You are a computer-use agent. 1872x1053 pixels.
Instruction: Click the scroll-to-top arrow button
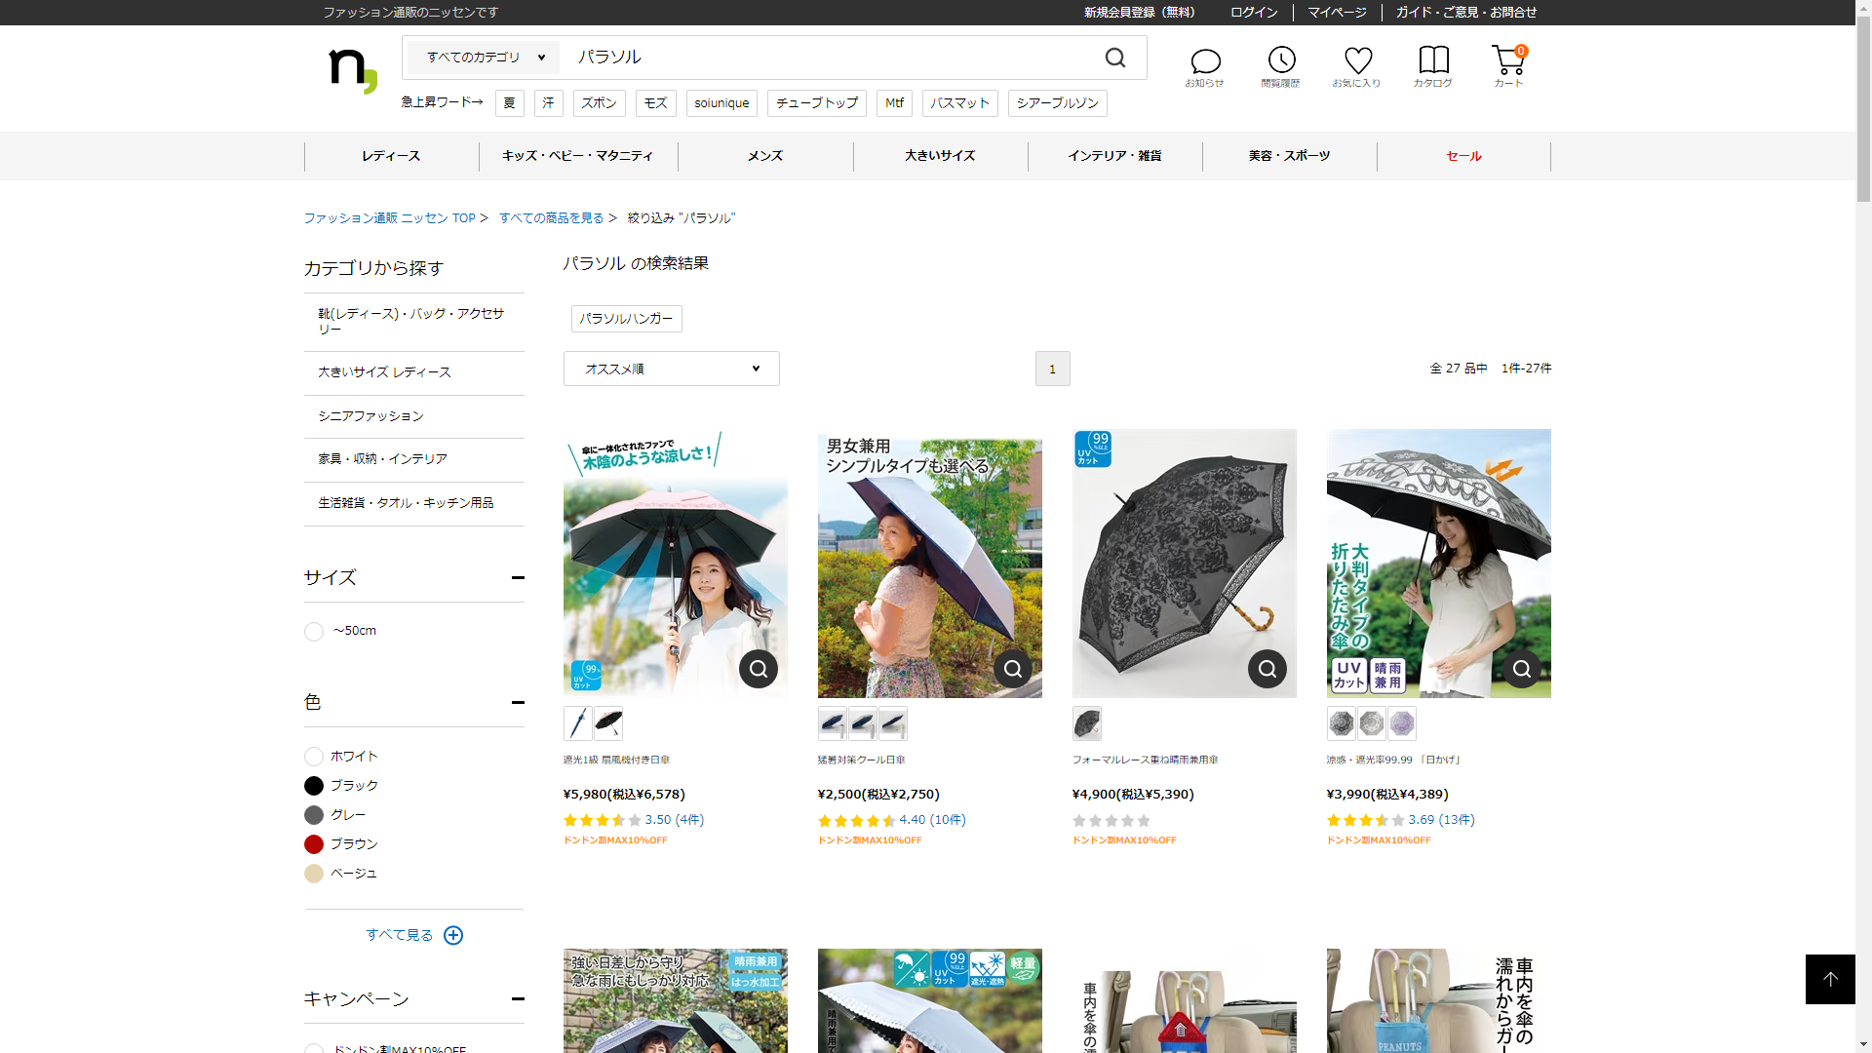(x=1829, y=979)
